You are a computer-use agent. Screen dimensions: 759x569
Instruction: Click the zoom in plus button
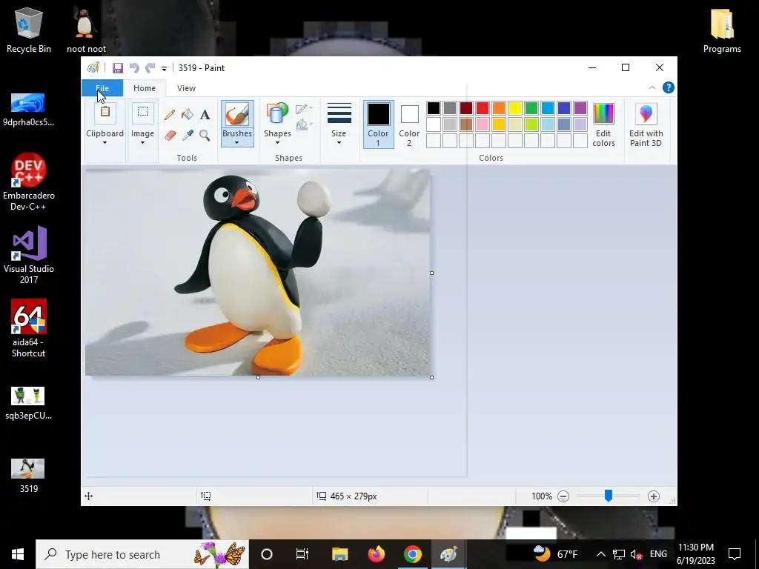(x=654, y=496)
